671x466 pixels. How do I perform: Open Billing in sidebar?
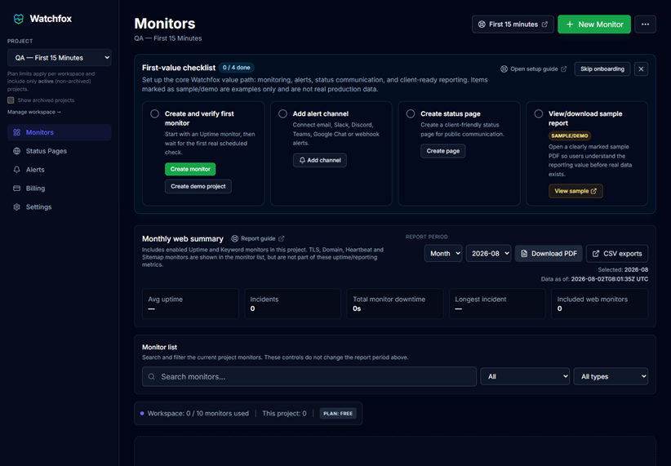(x=60, y=189)
